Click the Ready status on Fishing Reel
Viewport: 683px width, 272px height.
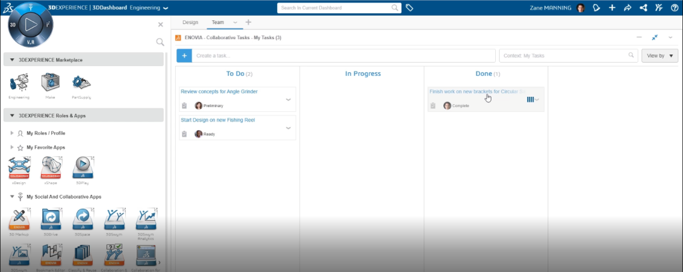coord(209,134)
